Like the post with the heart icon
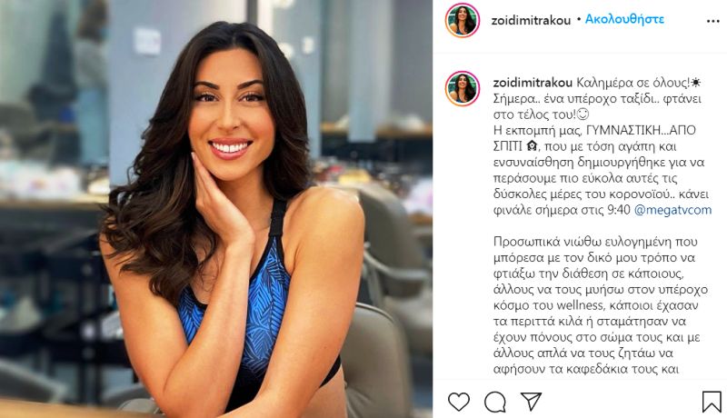This screenshot has height=418, width=727. (459, 402)
